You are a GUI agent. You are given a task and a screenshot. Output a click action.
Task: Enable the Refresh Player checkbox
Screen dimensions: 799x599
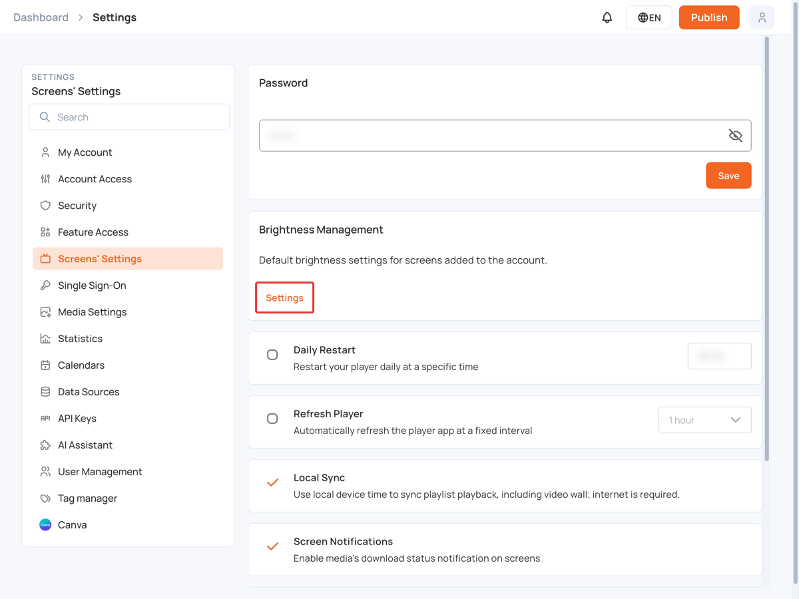click(272, 419)
